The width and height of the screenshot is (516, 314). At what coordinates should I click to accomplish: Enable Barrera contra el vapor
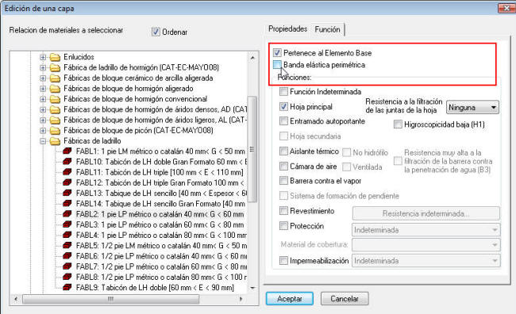click(x=283, y=181)
